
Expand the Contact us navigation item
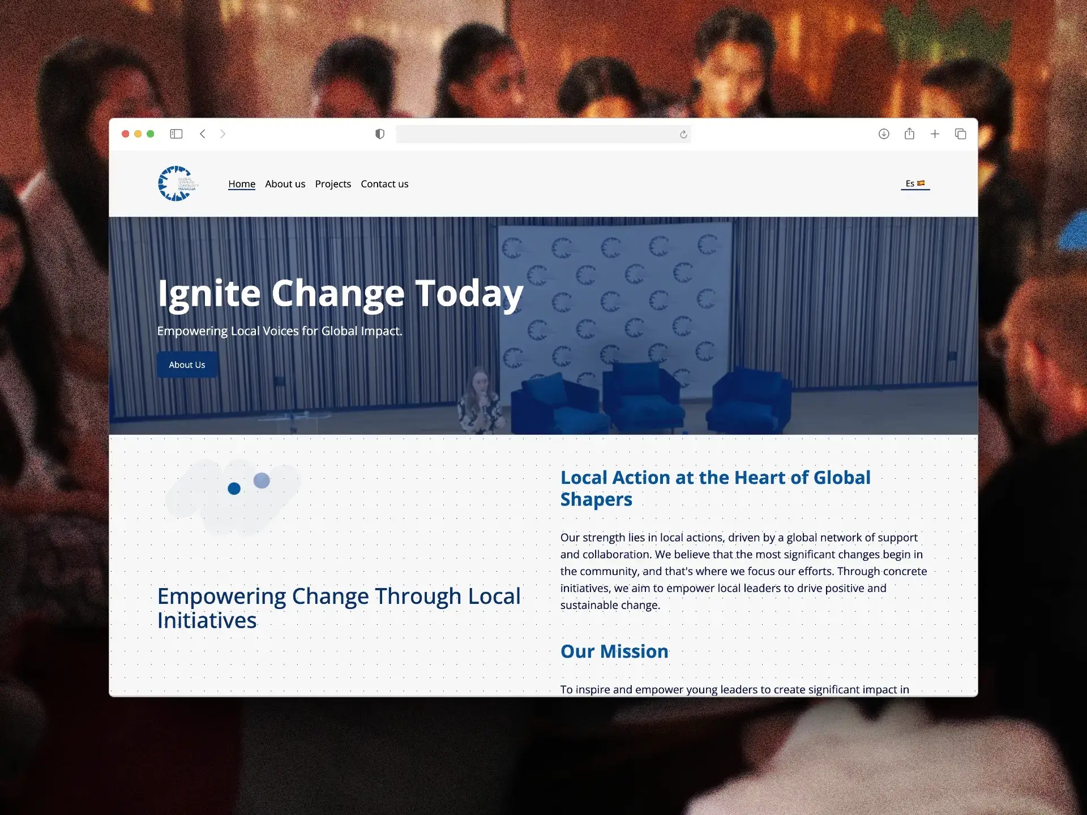point(383,183)
